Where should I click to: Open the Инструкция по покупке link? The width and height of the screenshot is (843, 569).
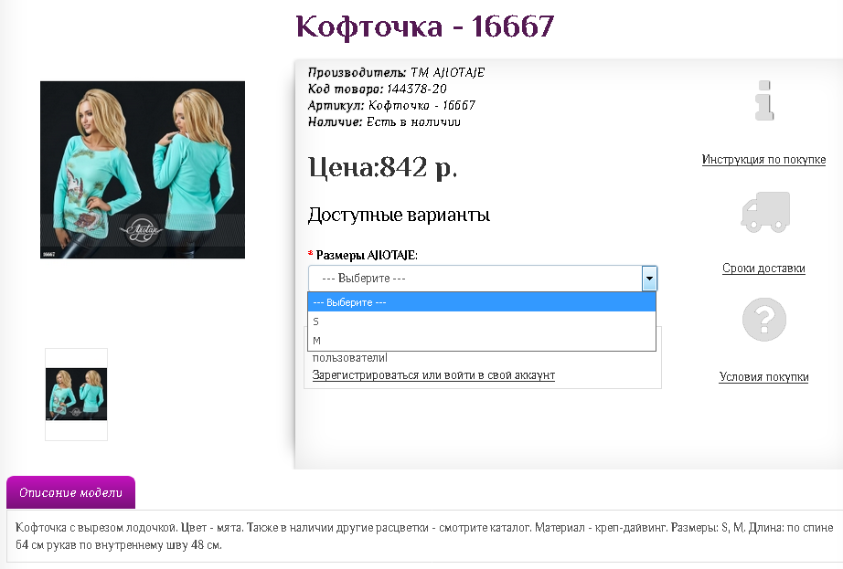tap(763, 160)
